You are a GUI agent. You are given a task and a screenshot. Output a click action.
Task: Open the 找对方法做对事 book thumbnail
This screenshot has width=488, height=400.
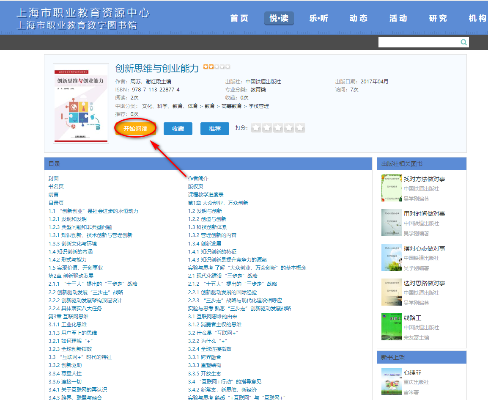[x=391, y=188]
